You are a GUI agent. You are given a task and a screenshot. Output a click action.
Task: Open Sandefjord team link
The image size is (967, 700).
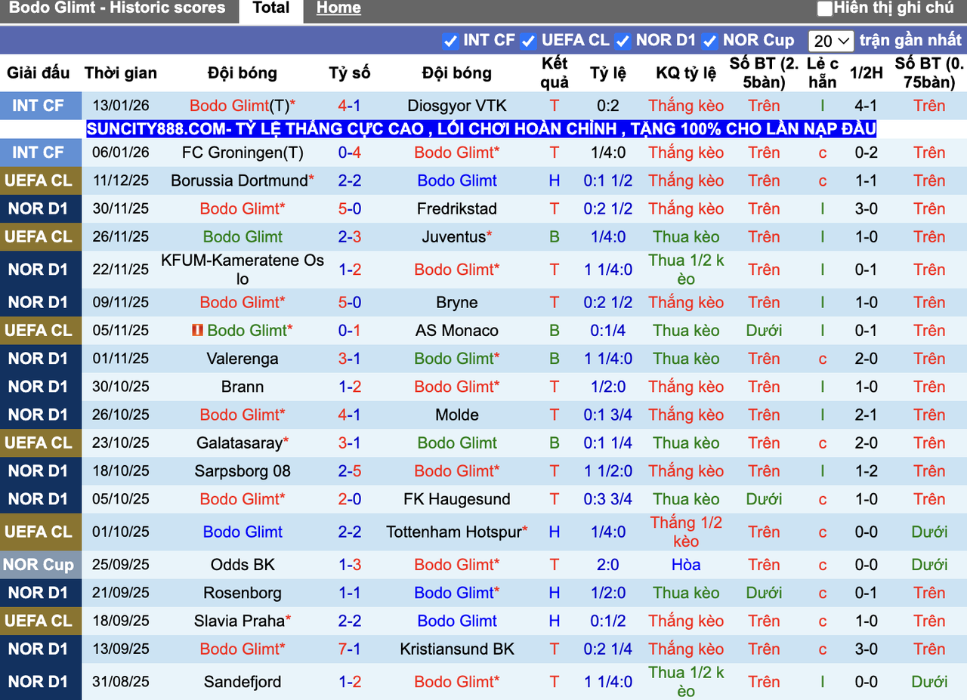(x=243, y=682)
